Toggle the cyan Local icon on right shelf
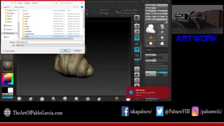 pos(137,49)
